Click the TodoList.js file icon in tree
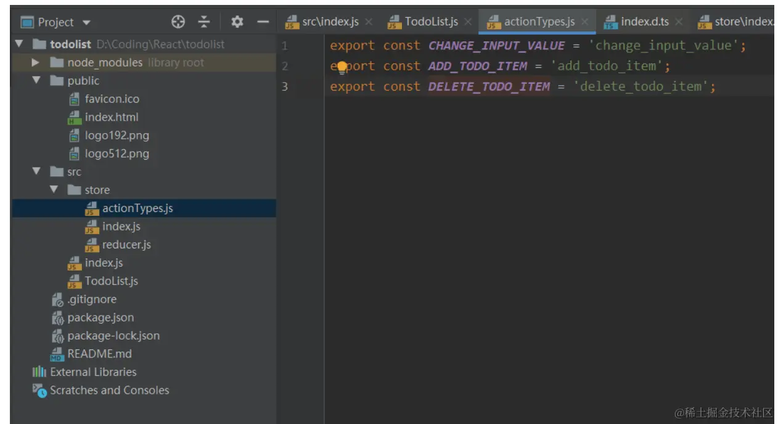 pos(75,281)
